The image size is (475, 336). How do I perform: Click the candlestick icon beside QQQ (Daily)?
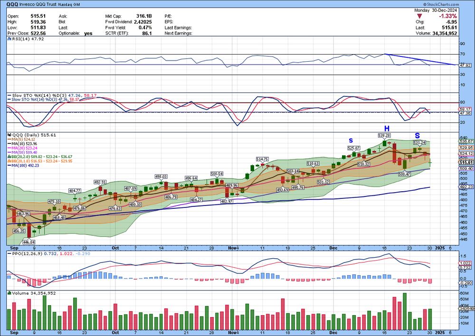coord(9,135)
